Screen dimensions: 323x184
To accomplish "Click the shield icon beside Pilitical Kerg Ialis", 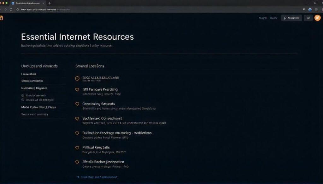I will point(77,148).
